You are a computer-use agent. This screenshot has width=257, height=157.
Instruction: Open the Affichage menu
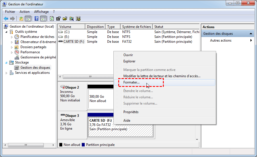click(41, 12)
